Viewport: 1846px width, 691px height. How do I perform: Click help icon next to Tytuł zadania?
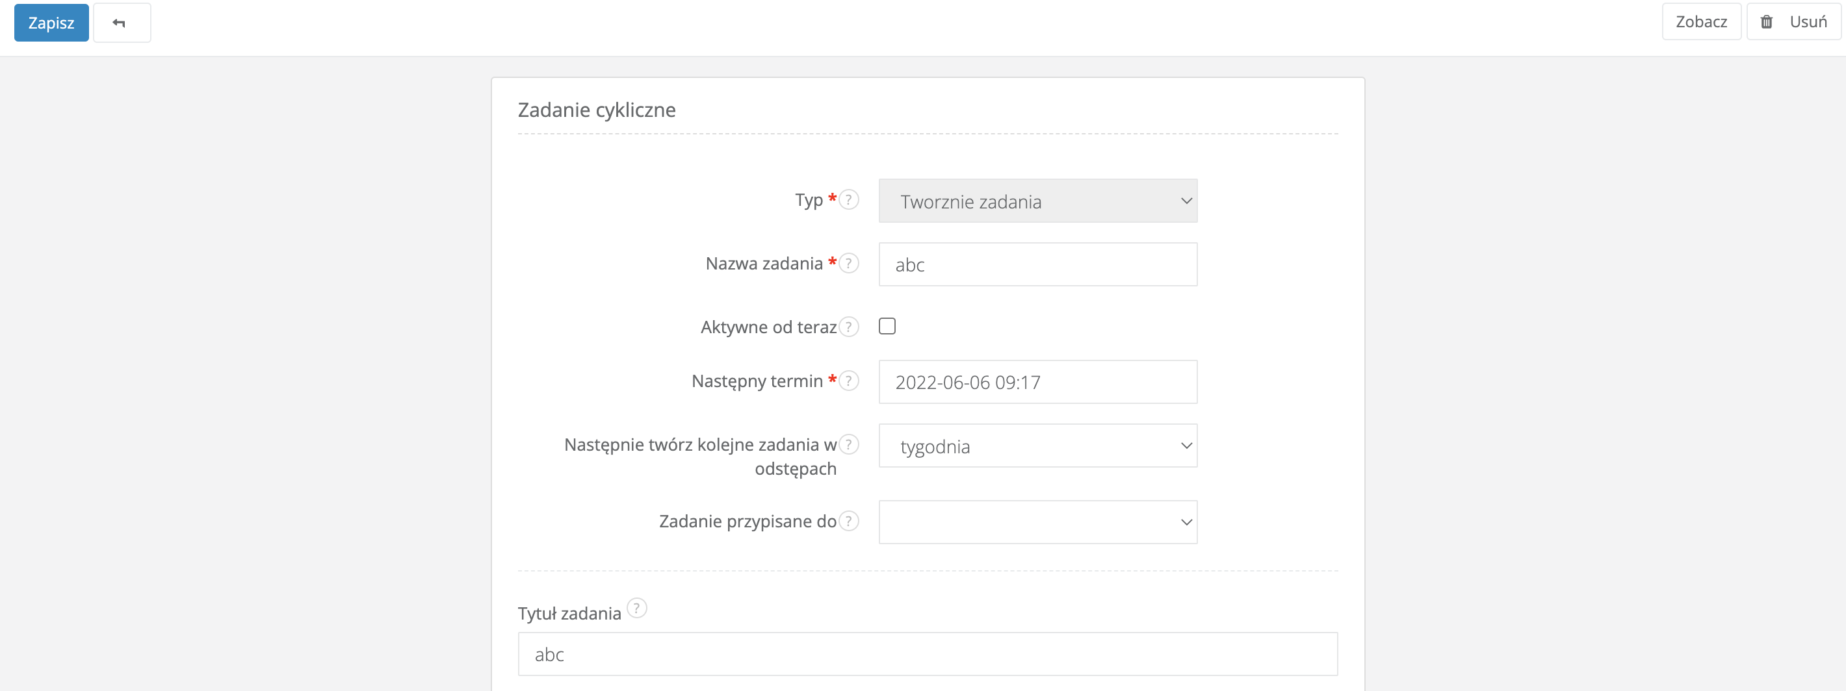[636, 608]
